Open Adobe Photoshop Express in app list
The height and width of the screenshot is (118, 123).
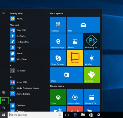click(x=24, y=88)
